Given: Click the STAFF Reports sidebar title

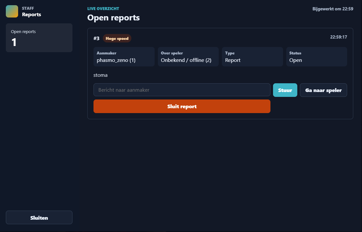Looking at the screenshot, I should (x=31, y=12).
